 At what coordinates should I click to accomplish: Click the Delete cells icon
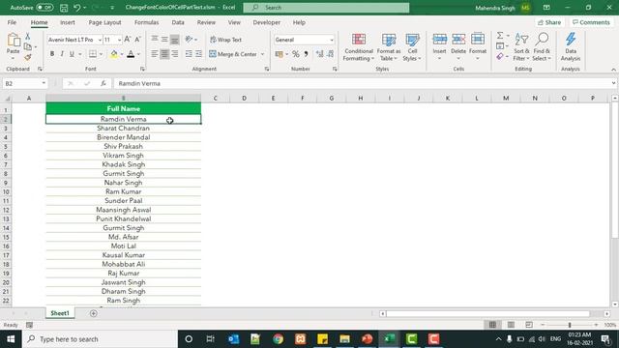pos(458,40)
